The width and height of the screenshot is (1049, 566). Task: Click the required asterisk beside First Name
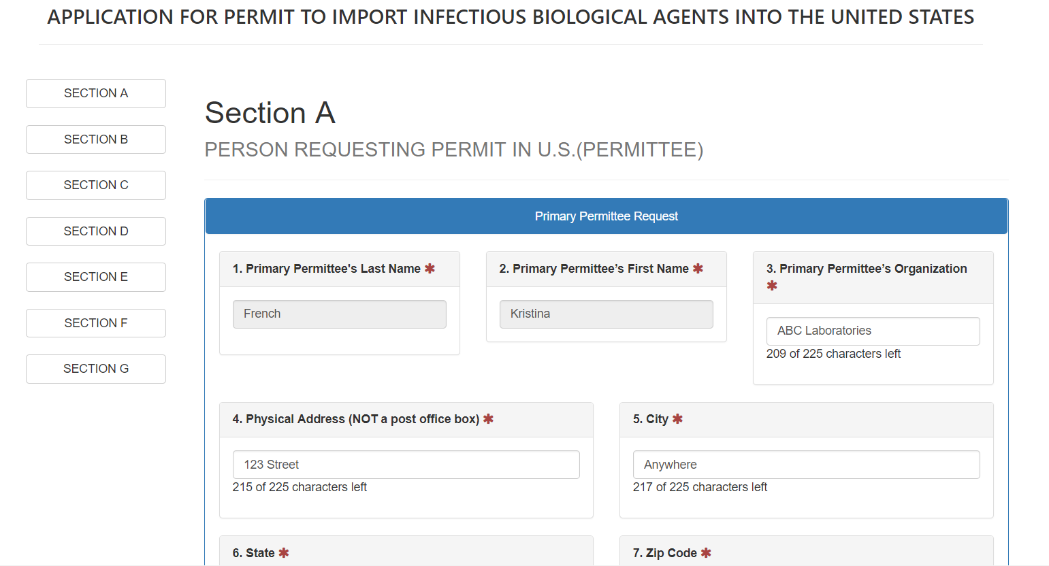click(698, 269)
